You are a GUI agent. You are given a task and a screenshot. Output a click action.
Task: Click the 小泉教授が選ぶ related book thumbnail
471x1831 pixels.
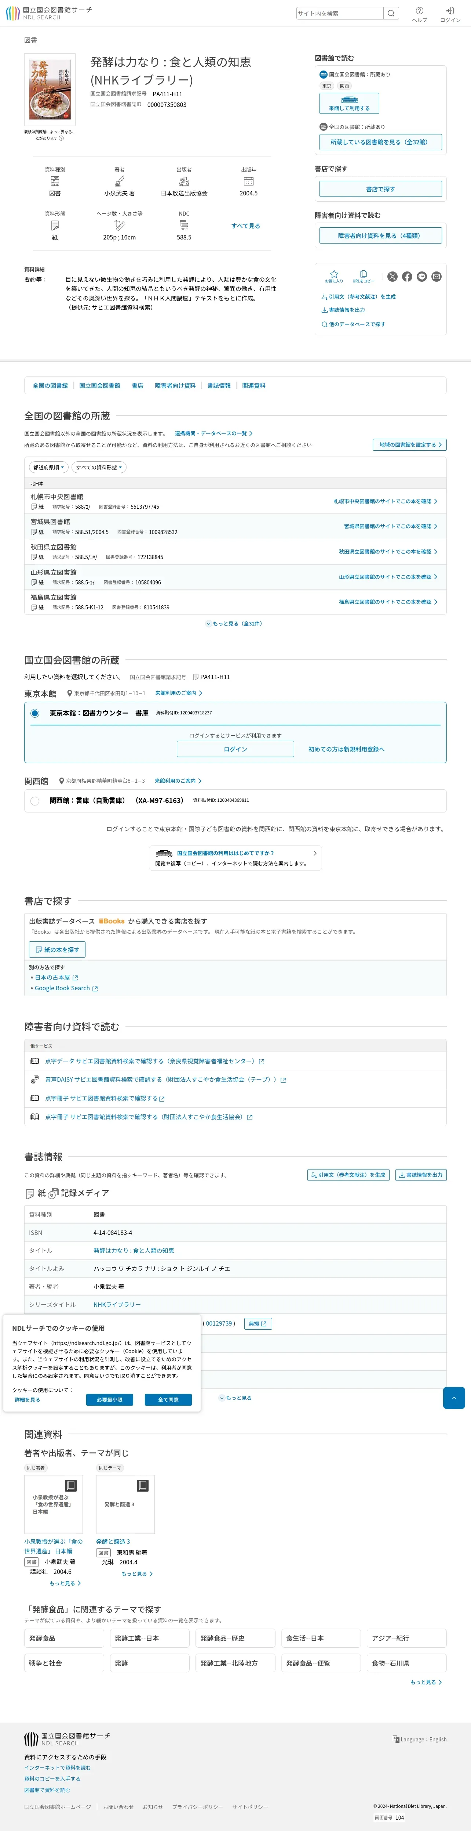pyautogui.click(x=54, y=1505)
